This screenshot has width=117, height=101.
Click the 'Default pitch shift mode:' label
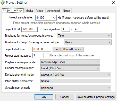(20, 75)
